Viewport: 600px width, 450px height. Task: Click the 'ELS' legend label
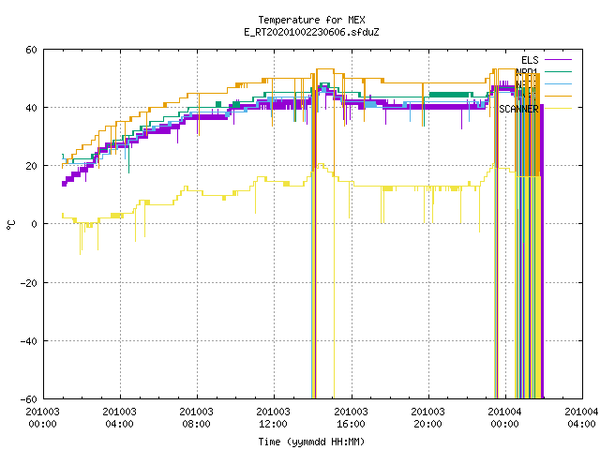[530, 60]
